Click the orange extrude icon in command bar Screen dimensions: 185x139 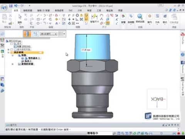[x=27, y=34]
